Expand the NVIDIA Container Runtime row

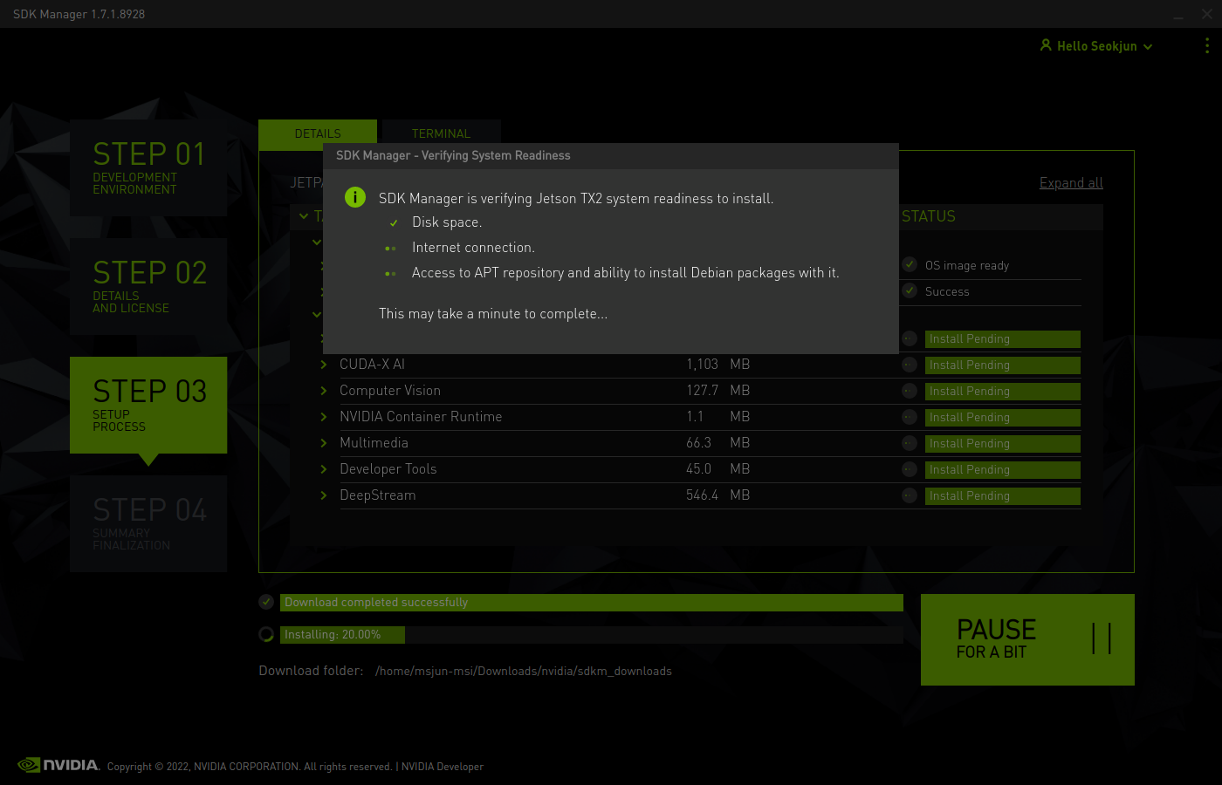(324, 417)
